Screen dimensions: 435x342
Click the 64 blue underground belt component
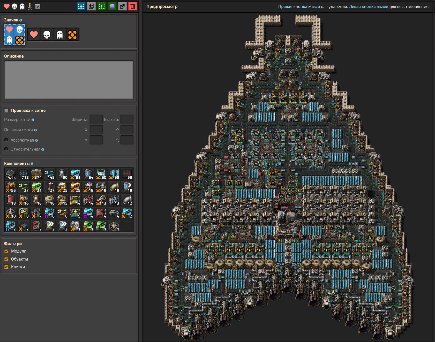pyautogui.click(x=88, y=174)
